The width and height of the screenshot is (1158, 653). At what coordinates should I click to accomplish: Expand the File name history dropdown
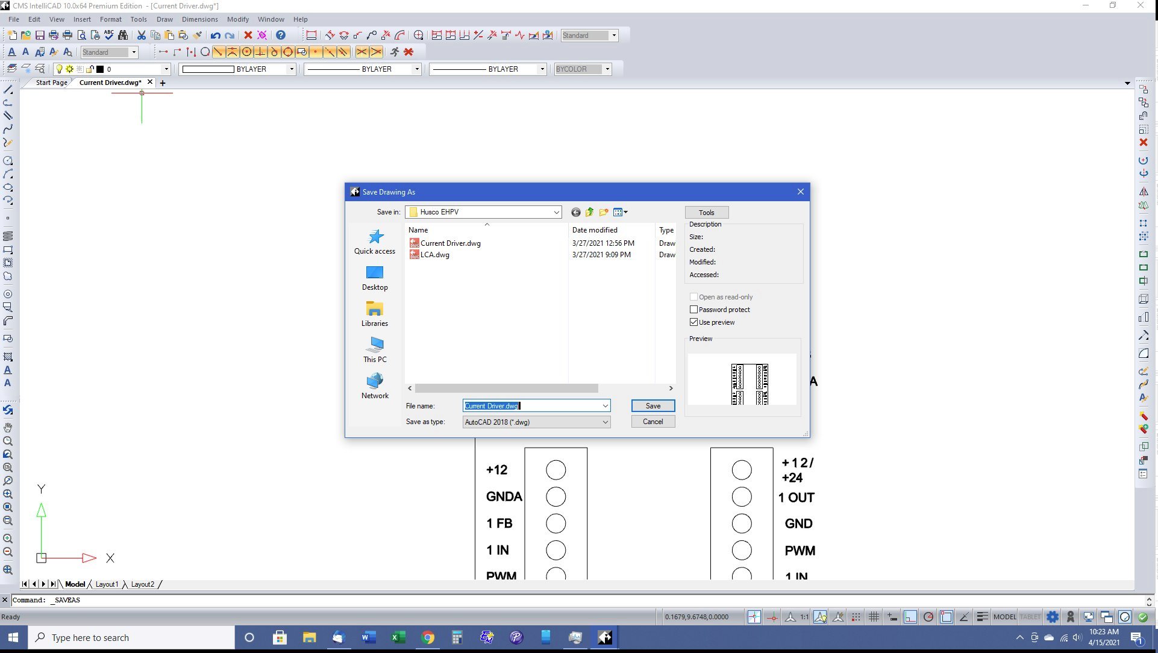pyautogui.click(x=605, y=406)
